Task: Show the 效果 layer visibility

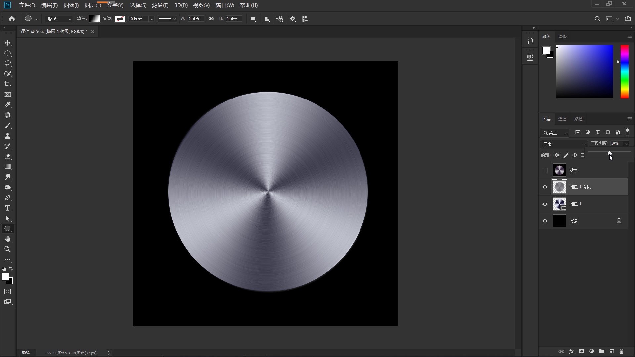Action: pyautogui.click(x=545, y=170)
